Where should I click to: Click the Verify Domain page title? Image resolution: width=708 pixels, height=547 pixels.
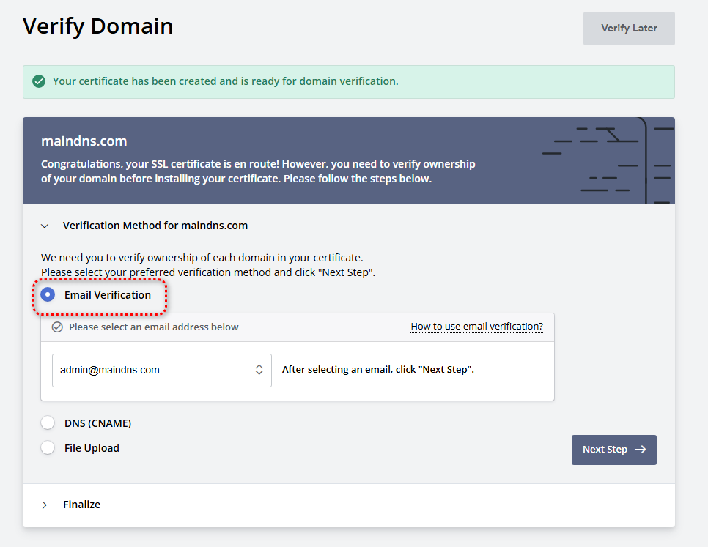pos(97,26)
